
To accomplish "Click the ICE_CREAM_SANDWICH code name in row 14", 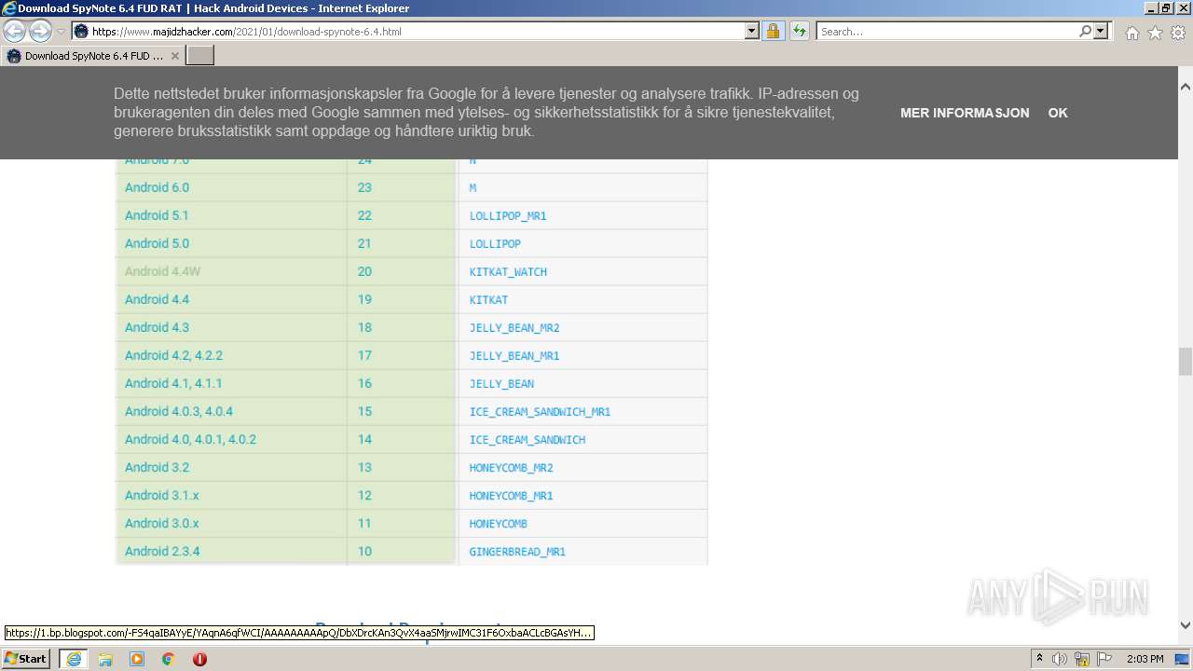I will [528, 440].
